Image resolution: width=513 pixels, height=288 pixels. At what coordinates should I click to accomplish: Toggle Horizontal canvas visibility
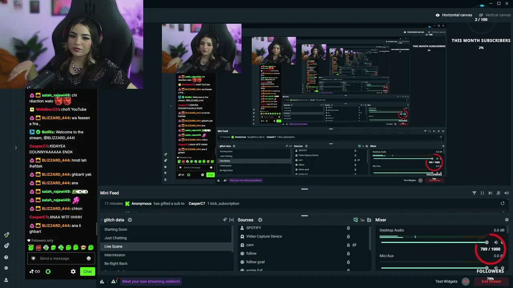click(438, 15)
